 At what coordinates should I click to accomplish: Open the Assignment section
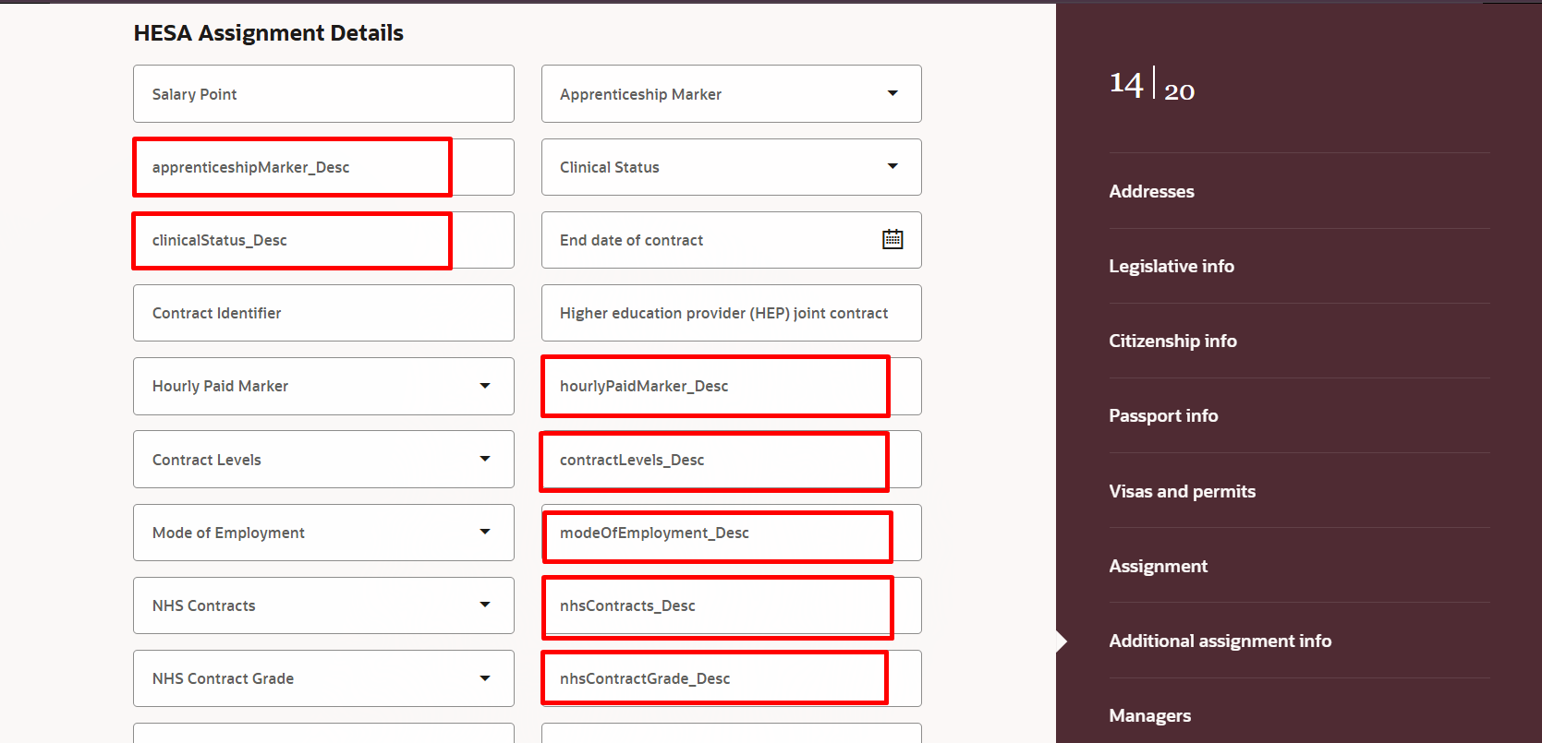(1158, 566)
